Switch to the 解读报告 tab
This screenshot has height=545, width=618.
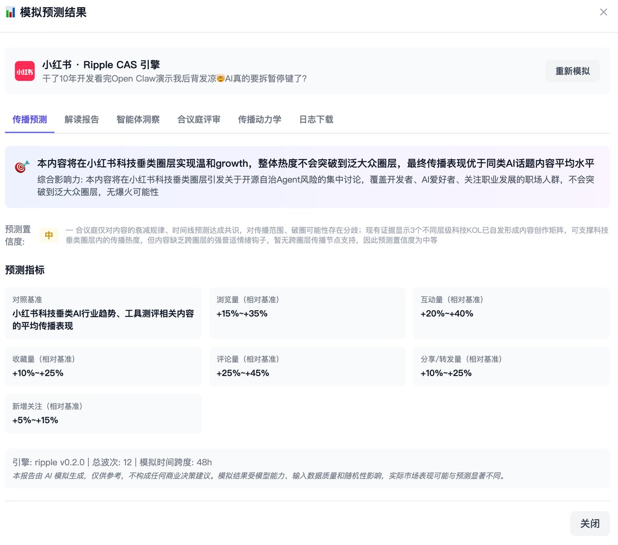click(81, 120)
